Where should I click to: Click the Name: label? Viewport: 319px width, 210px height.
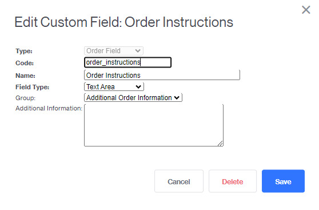pos(25,76)
